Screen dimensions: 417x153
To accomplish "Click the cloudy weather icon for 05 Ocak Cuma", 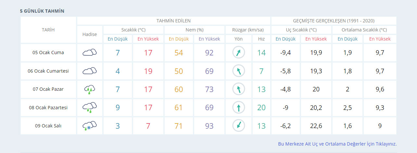I will [x=90, y=53].
